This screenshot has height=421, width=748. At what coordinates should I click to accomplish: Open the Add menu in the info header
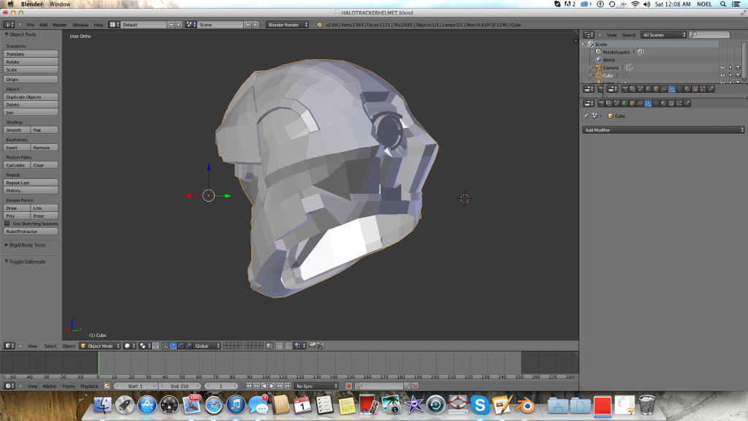coord(43,25)
